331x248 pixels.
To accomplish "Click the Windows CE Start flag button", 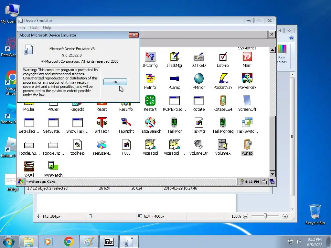I will [x=21, y=181].
